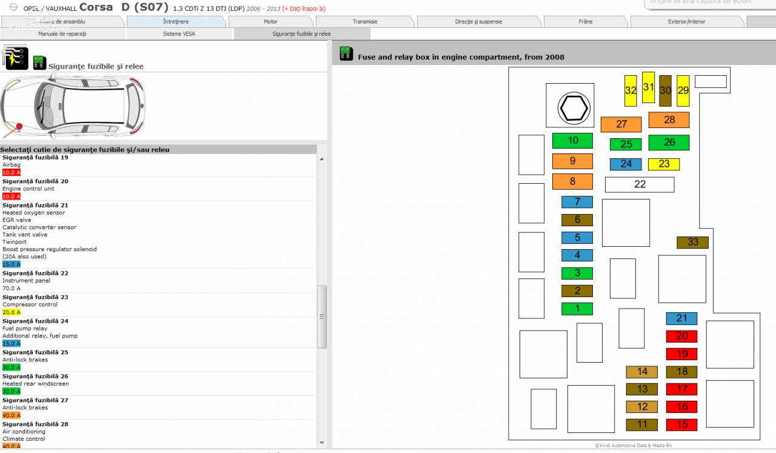The width and height of the screenshot is (776, 453).
Task: Click red fuse 16 in diagram
Action: click(x=681, y=407)
